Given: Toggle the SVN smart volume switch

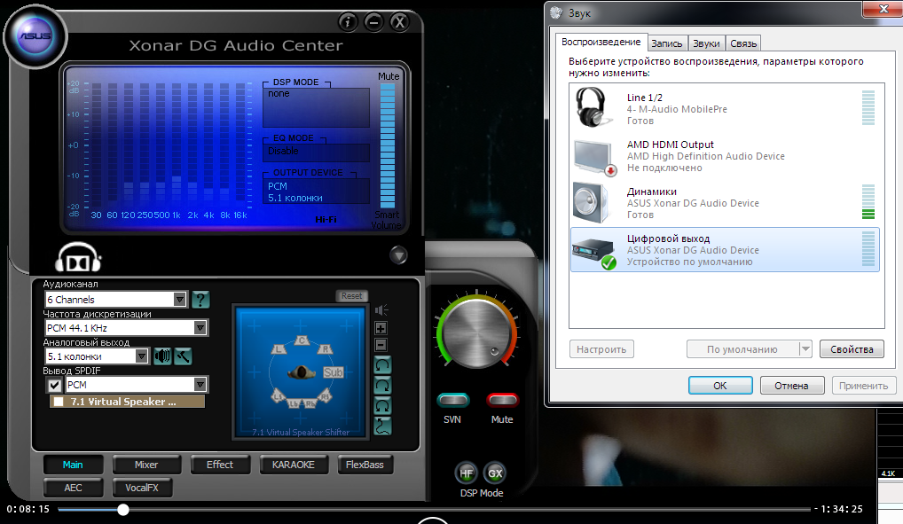Looking at the screenshot, I should 452,400.
